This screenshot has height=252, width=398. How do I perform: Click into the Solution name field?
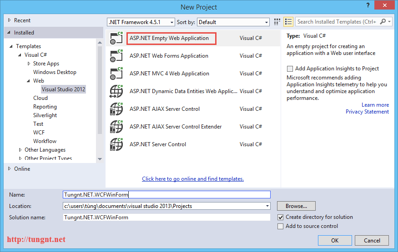tap(166, 217)
